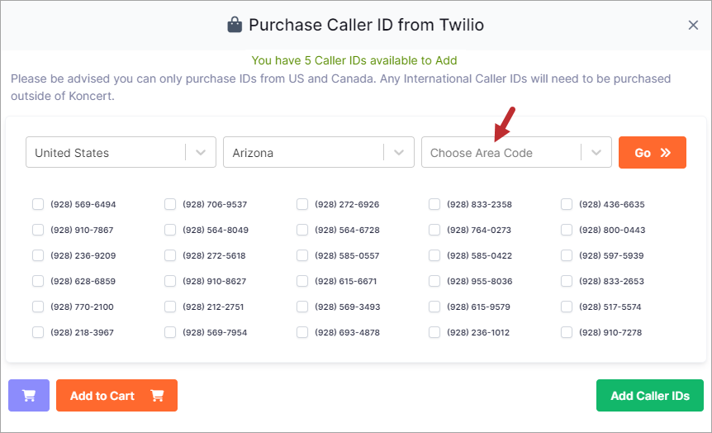
Task: Click inside the Choose Area Code field
Action: (x=501, y=153)
